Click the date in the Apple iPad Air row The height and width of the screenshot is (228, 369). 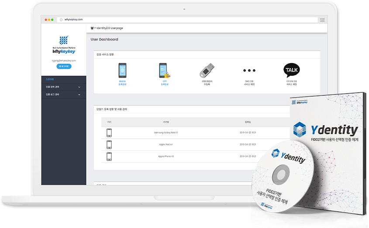[x=248, y=144]
